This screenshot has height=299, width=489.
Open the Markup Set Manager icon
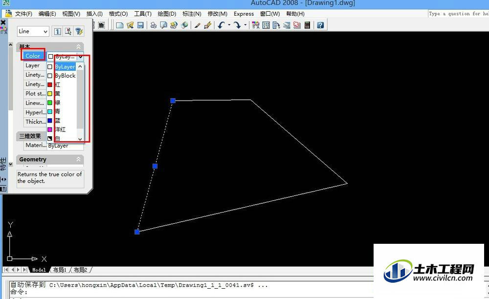coord(297,25)
